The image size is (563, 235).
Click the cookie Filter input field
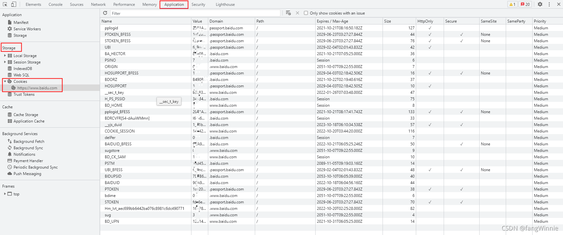tap(195, 13)
